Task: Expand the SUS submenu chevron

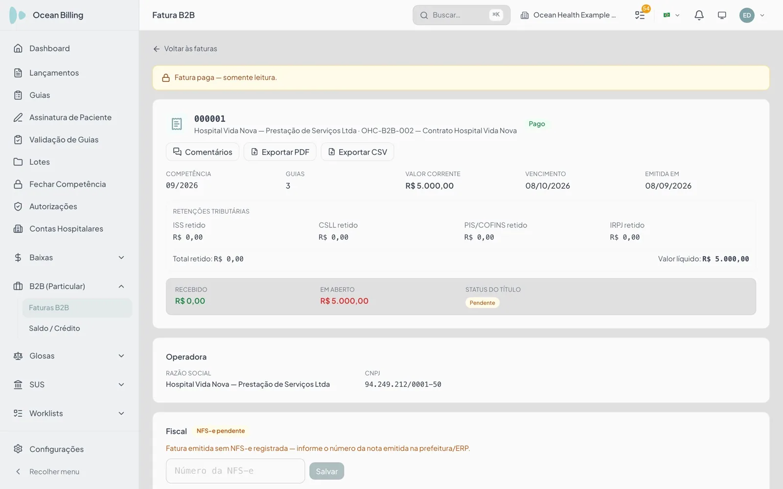Action: pos(121,385)
